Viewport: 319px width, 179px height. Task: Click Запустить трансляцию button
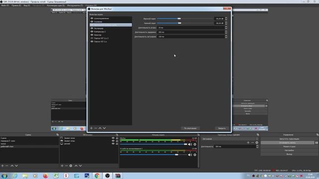click(x=289, y=139)
